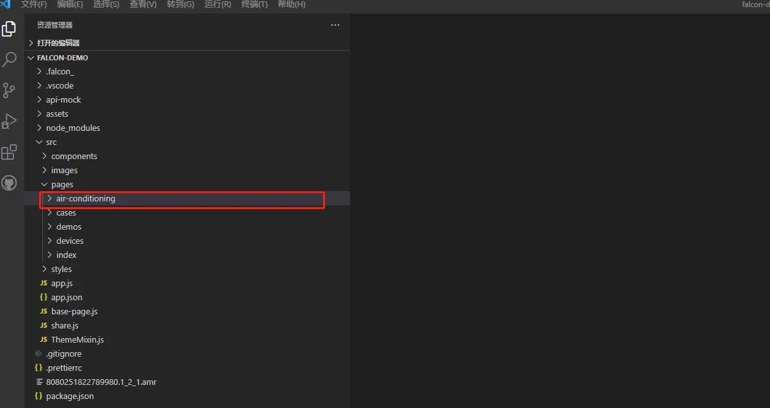The image size is (770, 408).
Task: Select the air-conditioning folder name
Action: pyautogui.click(x=86, y=199)
